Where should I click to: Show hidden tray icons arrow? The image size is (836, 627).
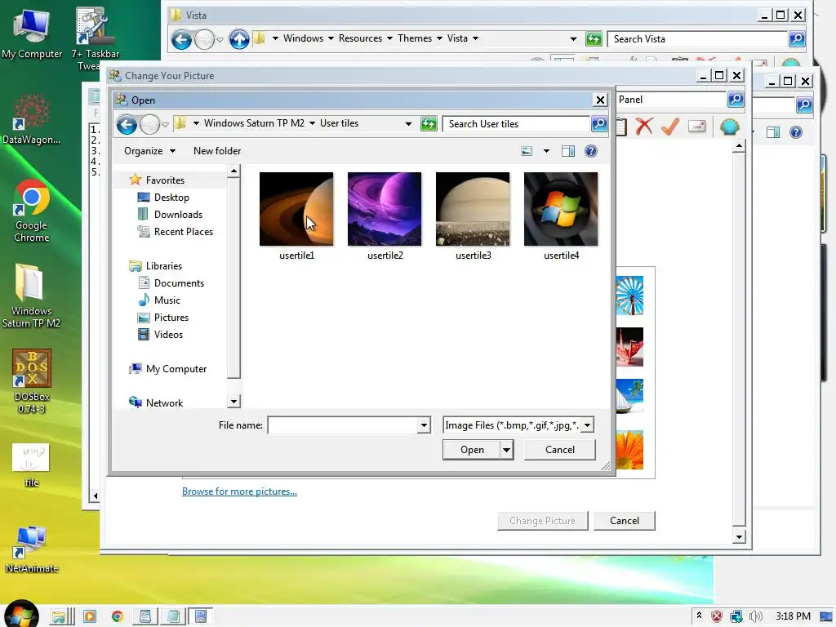tap(699, 616)
